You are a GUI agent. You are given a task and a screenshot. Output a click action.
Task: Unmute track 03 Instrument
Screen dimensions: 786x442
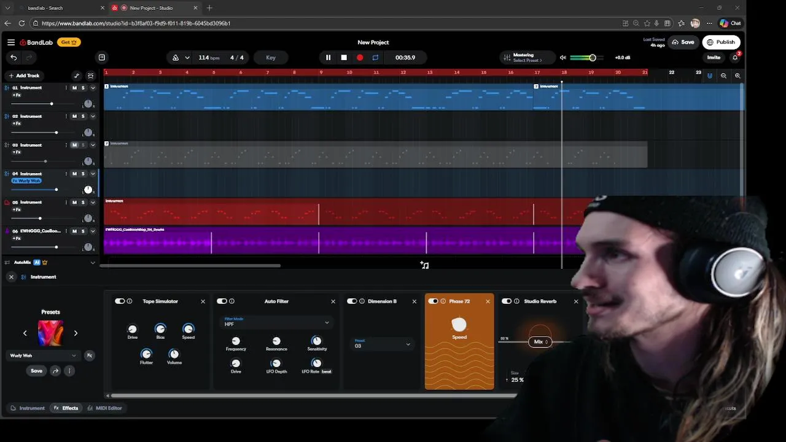point(74,145)
